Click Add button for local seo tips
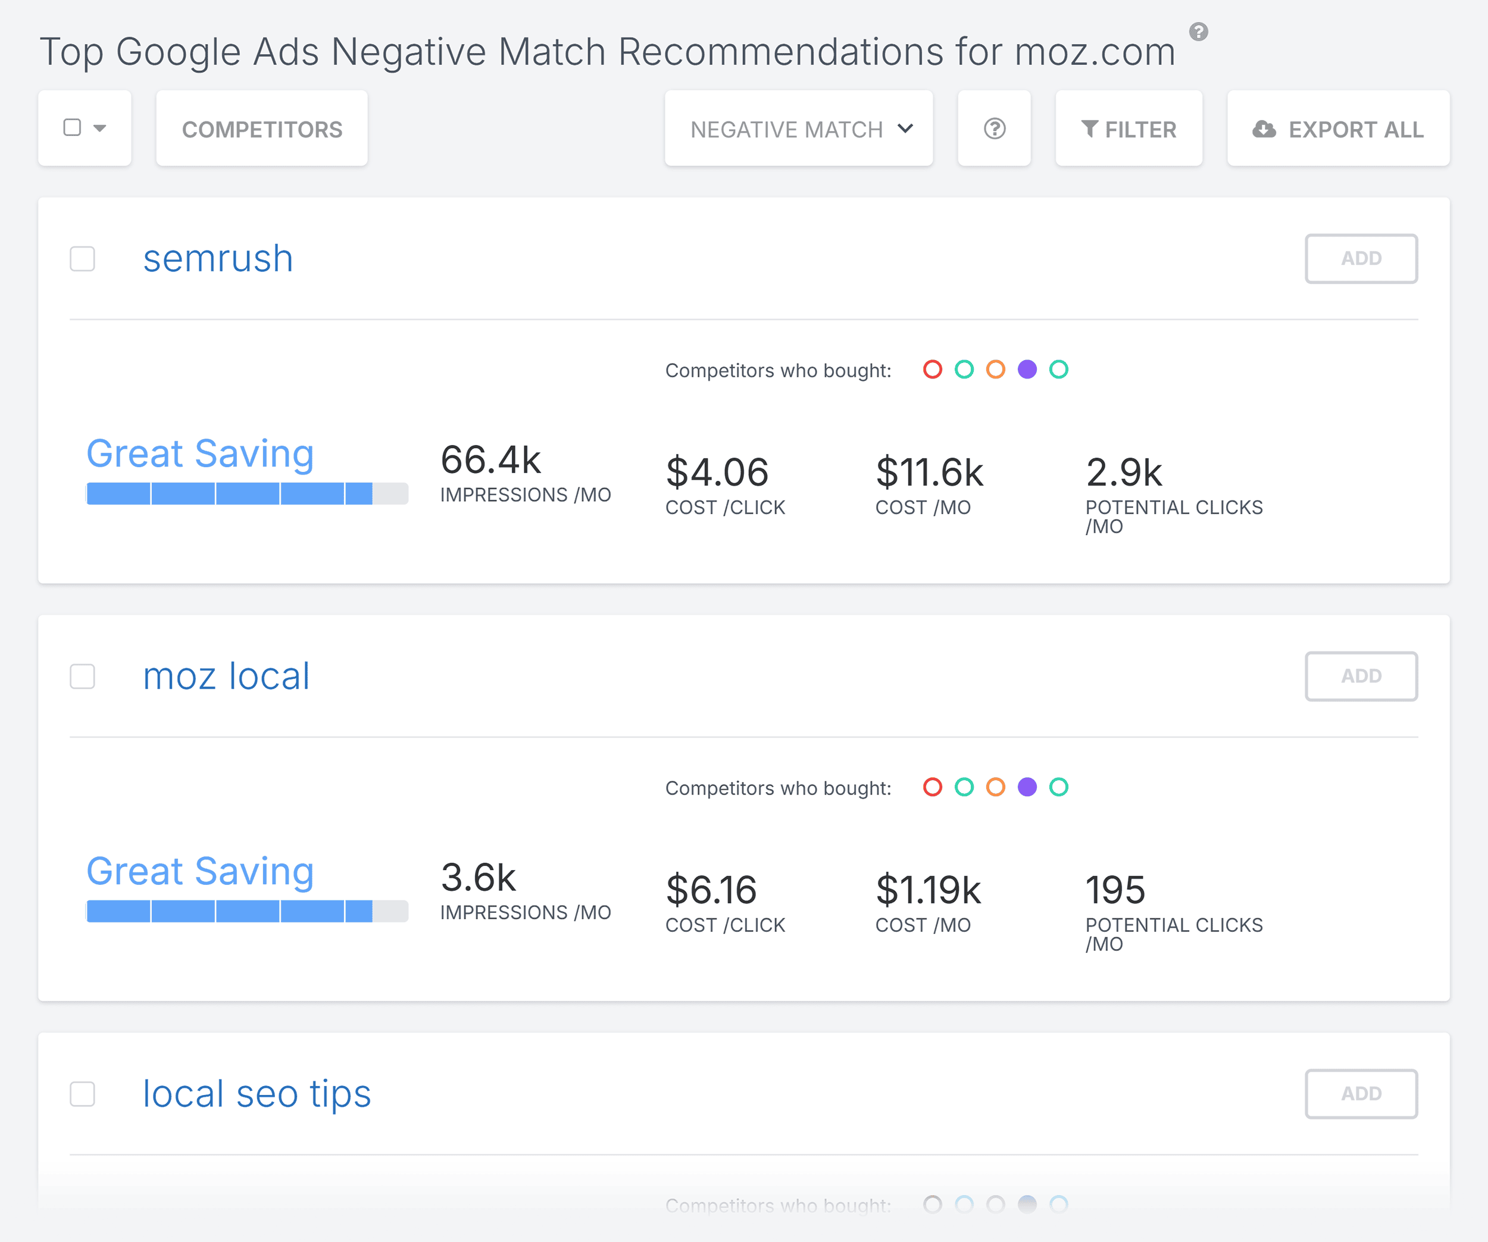 (1361, 1094)
